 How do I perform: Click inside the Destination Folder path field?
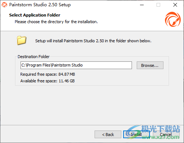76,65
